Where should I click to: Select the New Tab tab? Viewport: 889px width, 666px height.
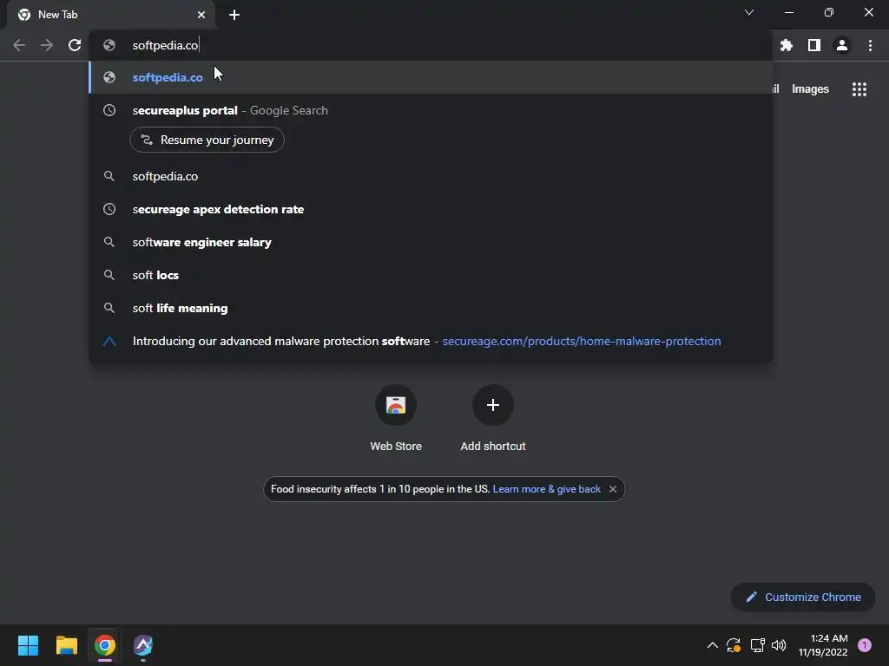(x=111, y=15)
